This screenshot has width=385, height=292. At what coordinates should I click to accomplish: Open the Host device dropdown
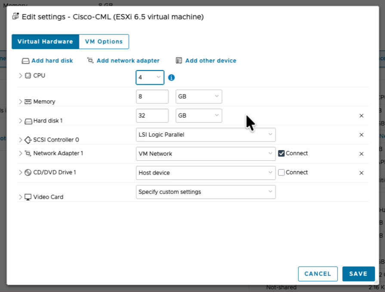[206, 173]
